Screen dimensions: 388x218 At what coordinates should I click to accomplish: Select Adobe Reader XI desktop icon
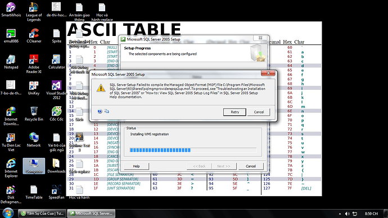tap(34, 64)
